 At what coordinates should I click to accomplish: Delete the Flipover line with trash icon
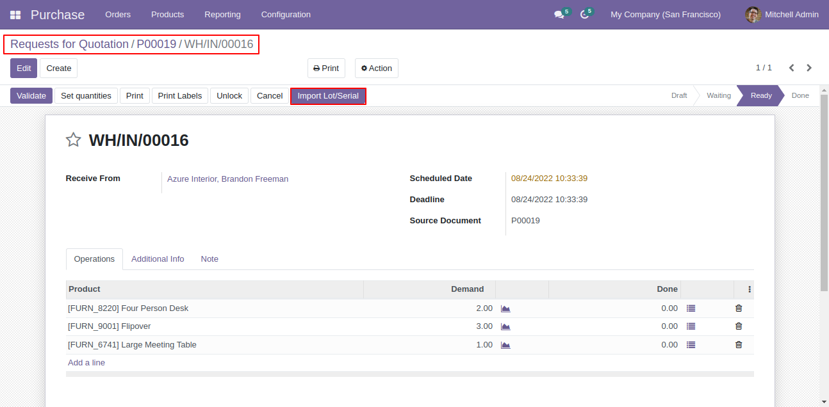[x=739, y=326]
